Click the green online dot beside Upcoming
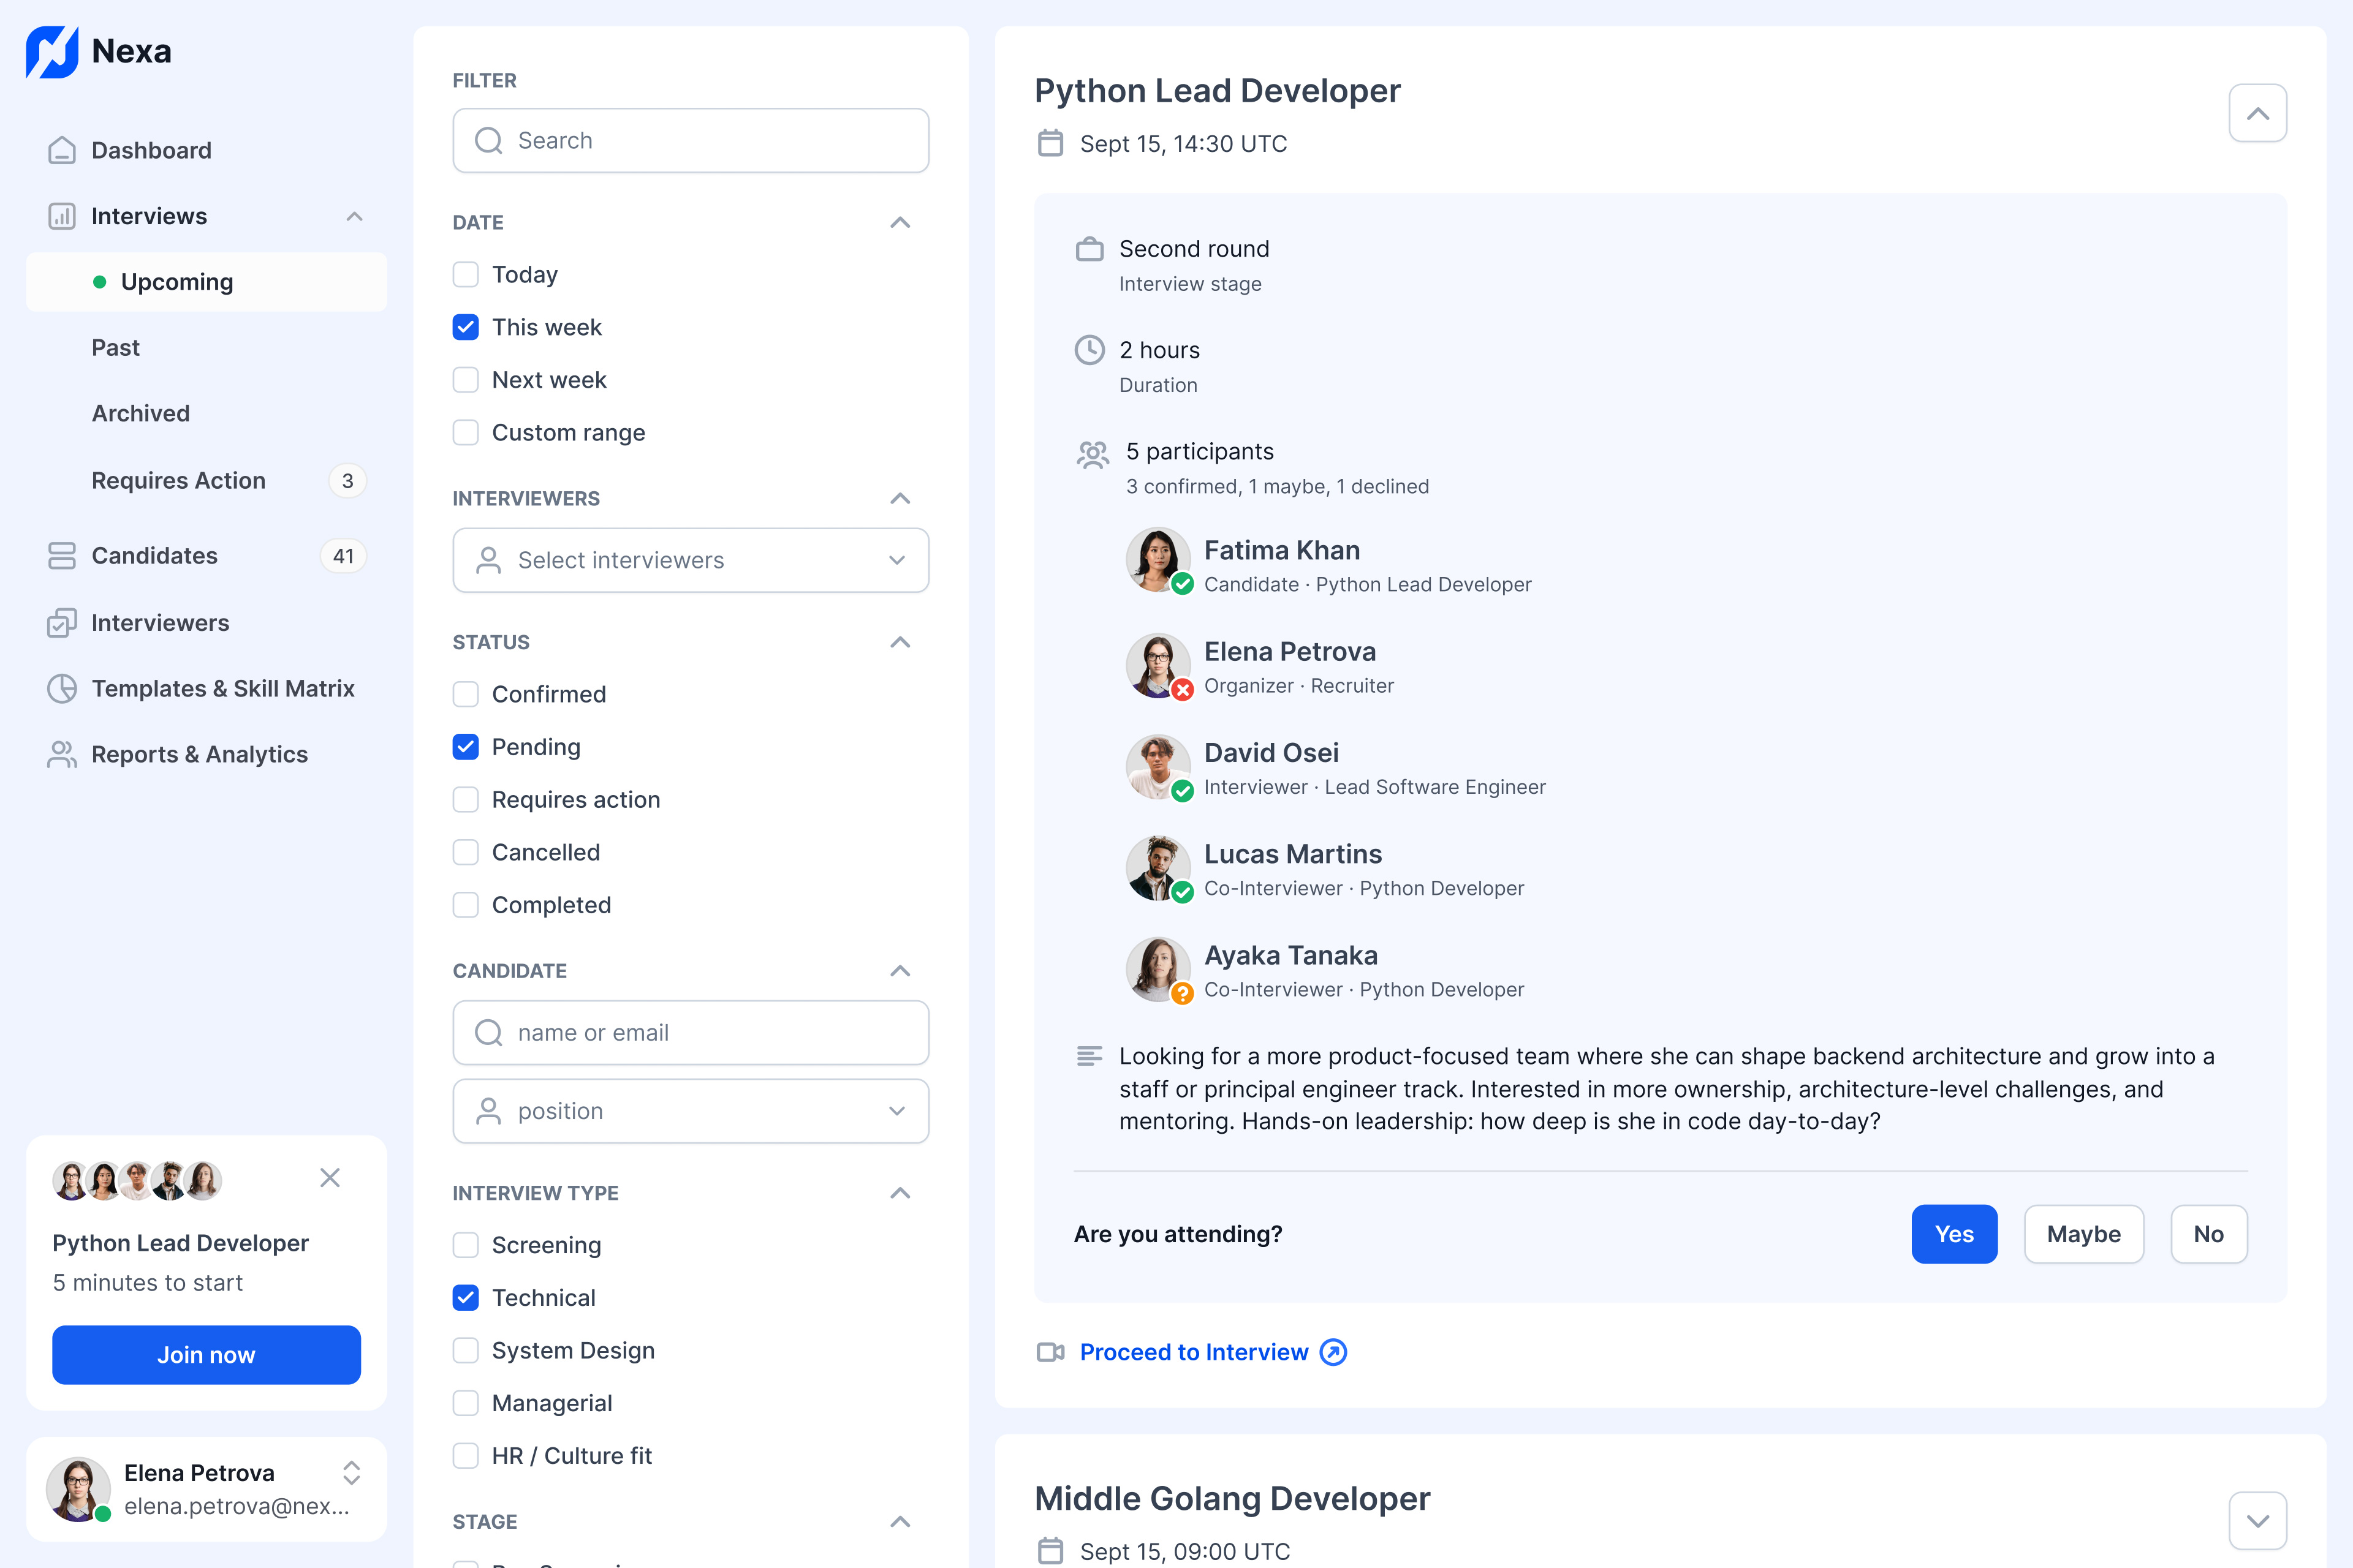 tap(99, 282)
